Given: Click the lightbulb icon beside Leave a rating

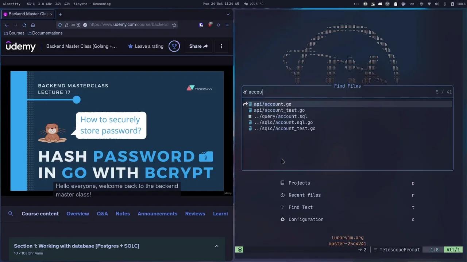Looking at the screenshot, I should pyautogui.click(x=174, y=46).
